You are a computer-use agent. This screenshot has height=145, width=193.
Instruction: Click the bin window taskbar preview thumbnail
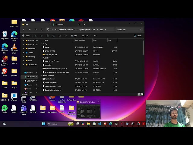(x=89, y=111)
